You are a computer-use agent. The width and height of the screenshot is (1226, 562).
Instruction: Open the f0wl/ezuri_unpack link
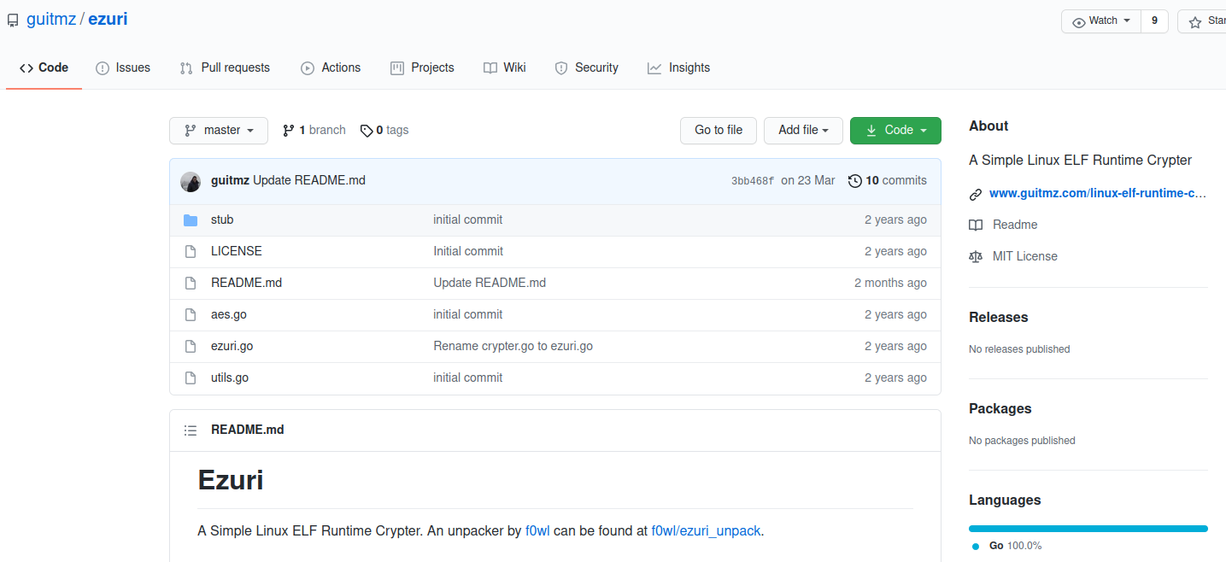(706, 531)
